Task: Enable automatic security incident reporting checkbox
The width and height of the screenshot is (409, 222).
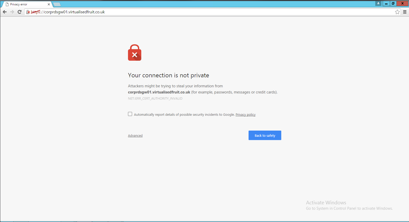Action: [130, 114]
